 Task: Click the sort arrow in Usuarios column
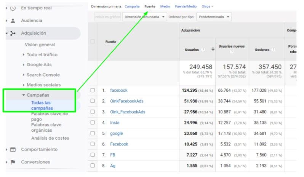pos(213,49)
